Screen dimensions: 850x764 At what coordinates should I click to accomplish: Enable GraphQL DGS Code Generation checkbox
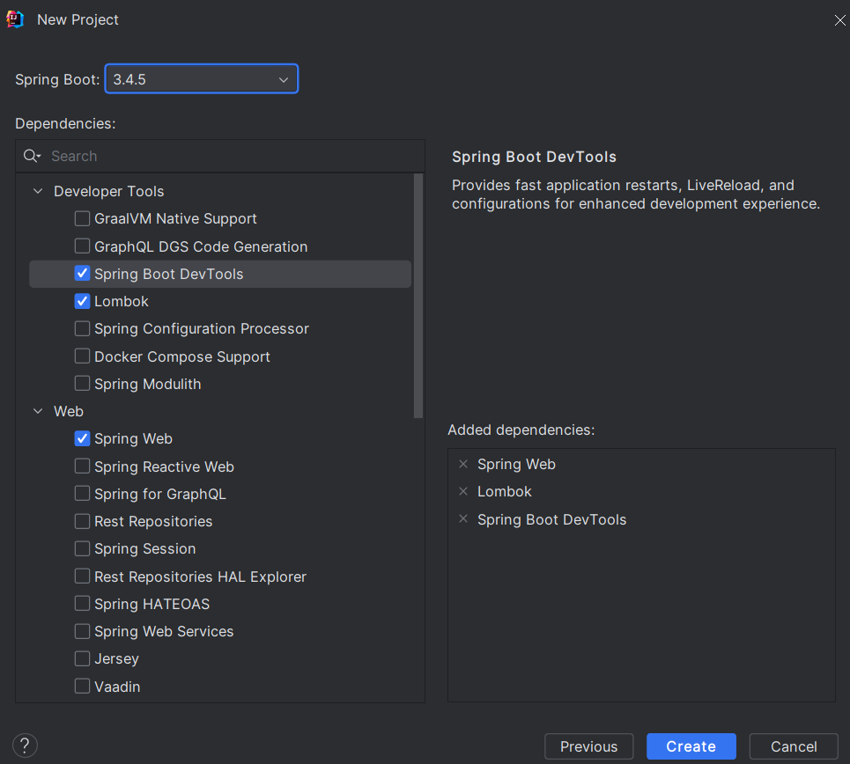tap(82, 246)
